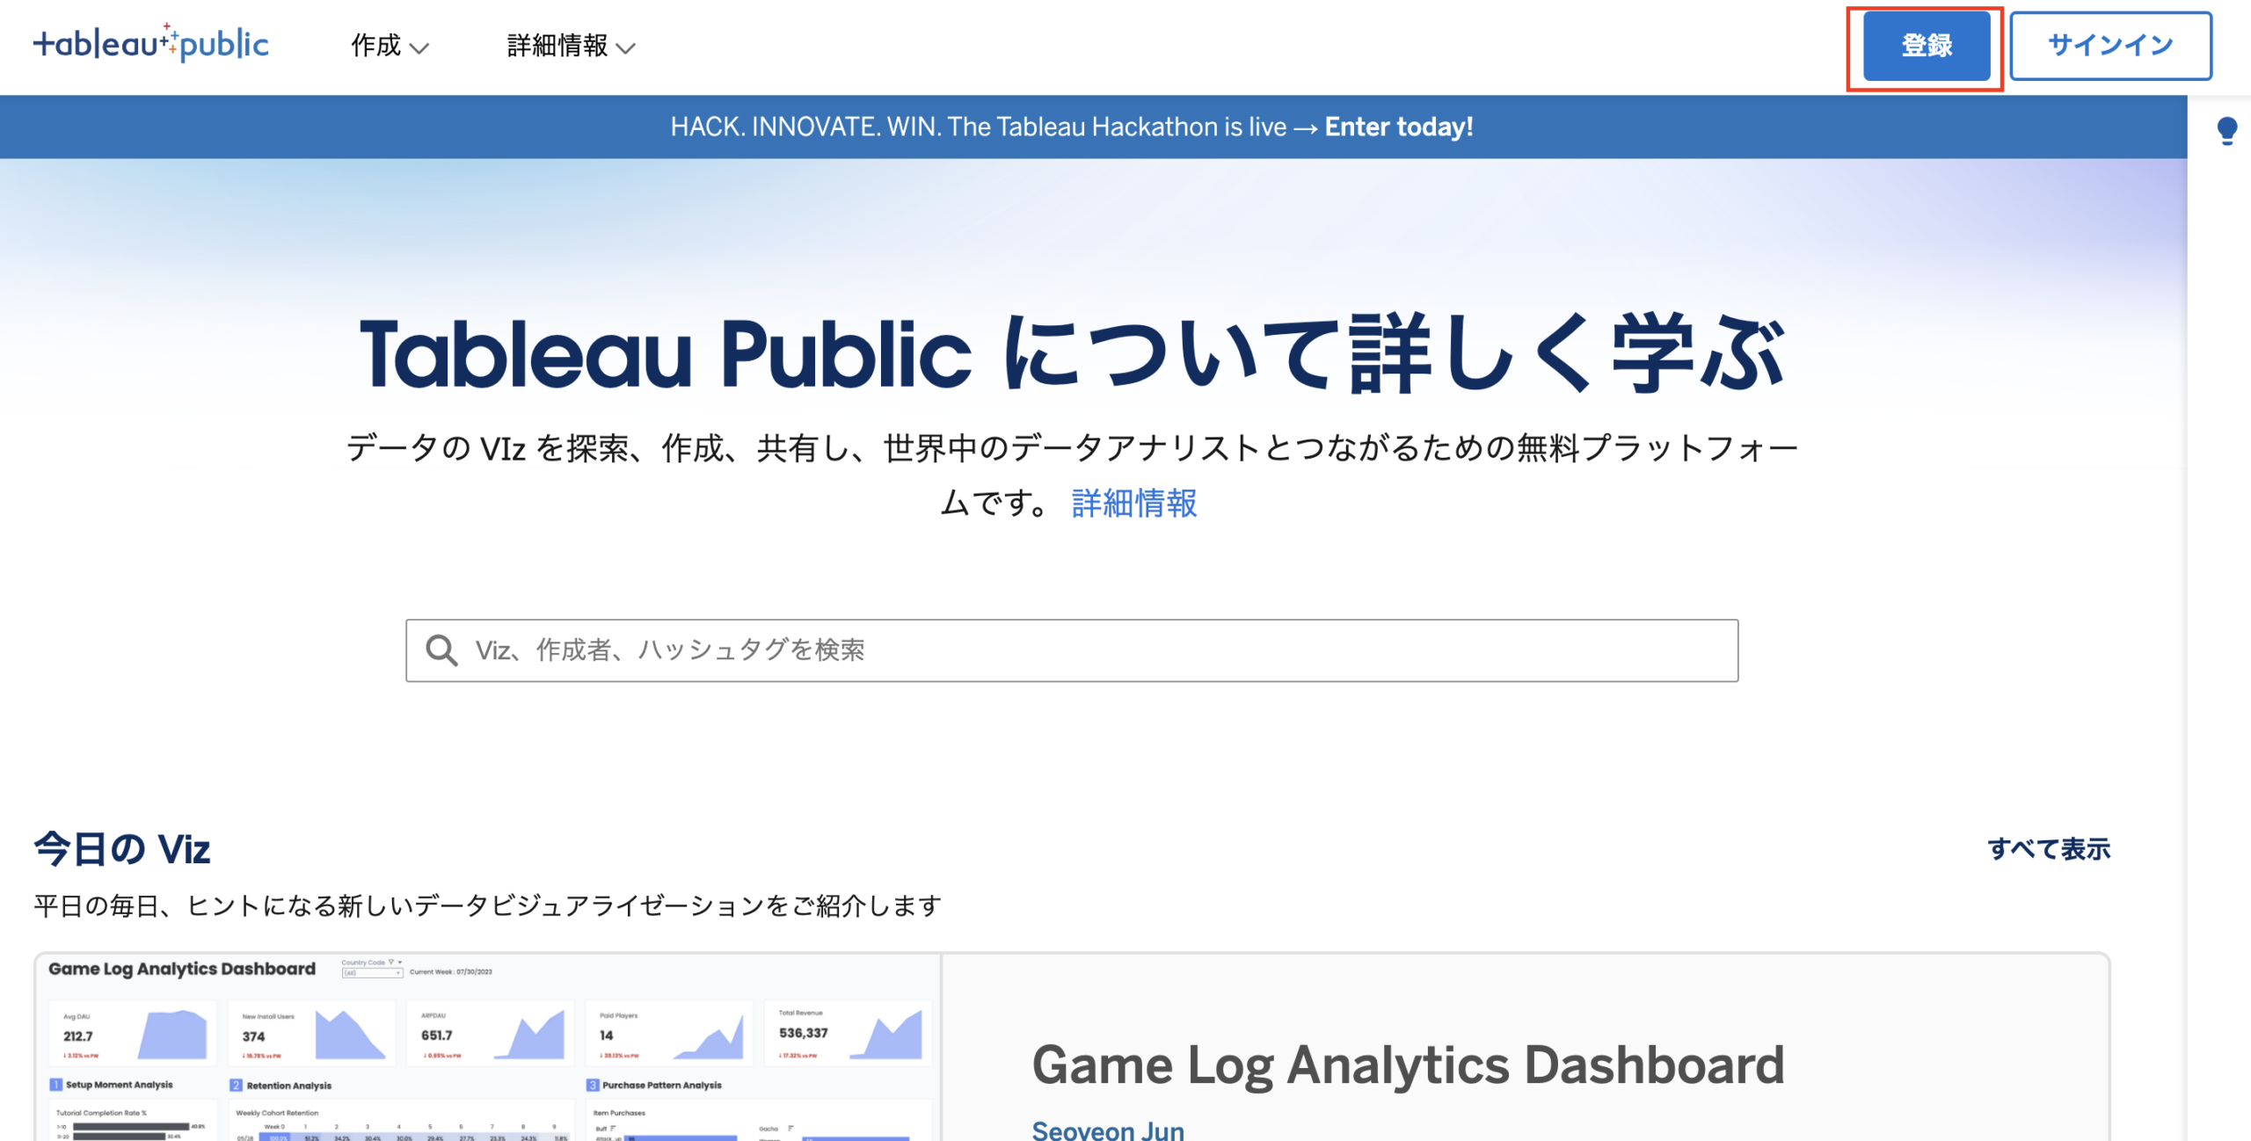This screenshot has height=1141, width=2251.
Task: Click the New Install Users card thumbnail
Action: point(312,1035)
